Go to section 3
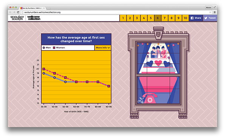Image resolution: width=225 pixels, height=138 pixels. pyautogui.click(x=137, y=18)
